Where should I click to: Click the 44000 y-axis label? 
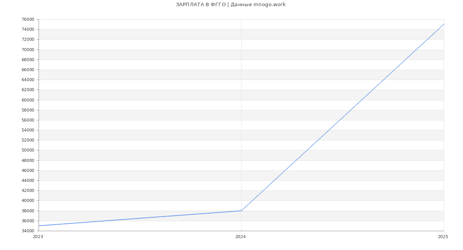(x=28, y=180)
